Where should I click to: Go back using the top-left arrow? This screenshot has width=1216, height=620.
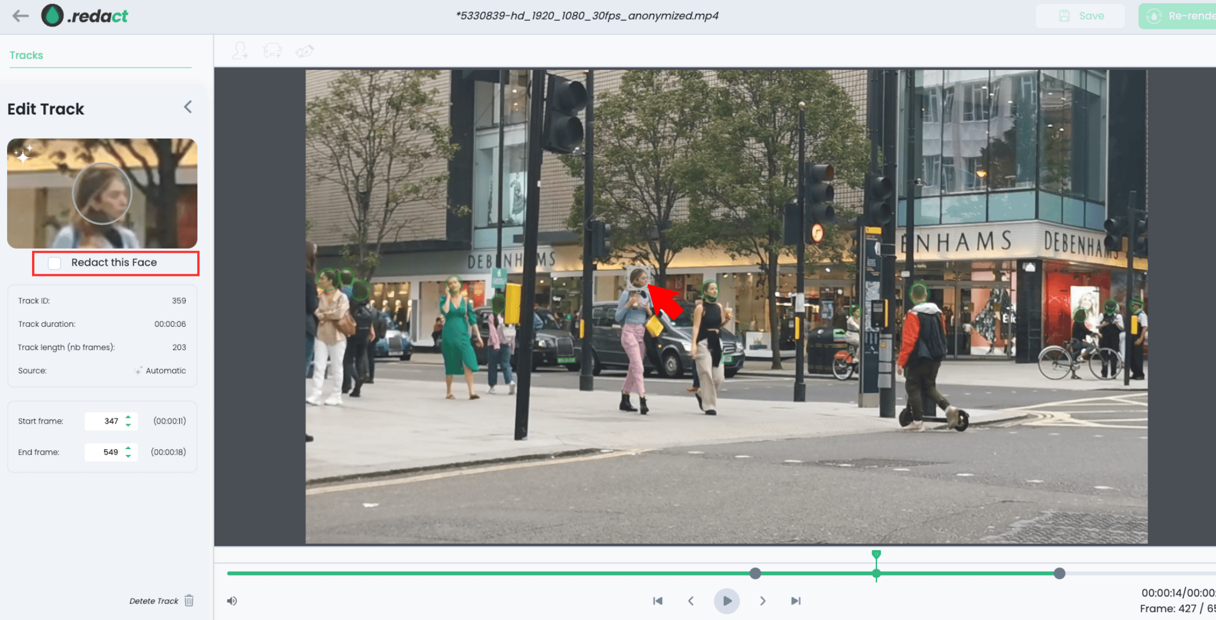(21, 16)
